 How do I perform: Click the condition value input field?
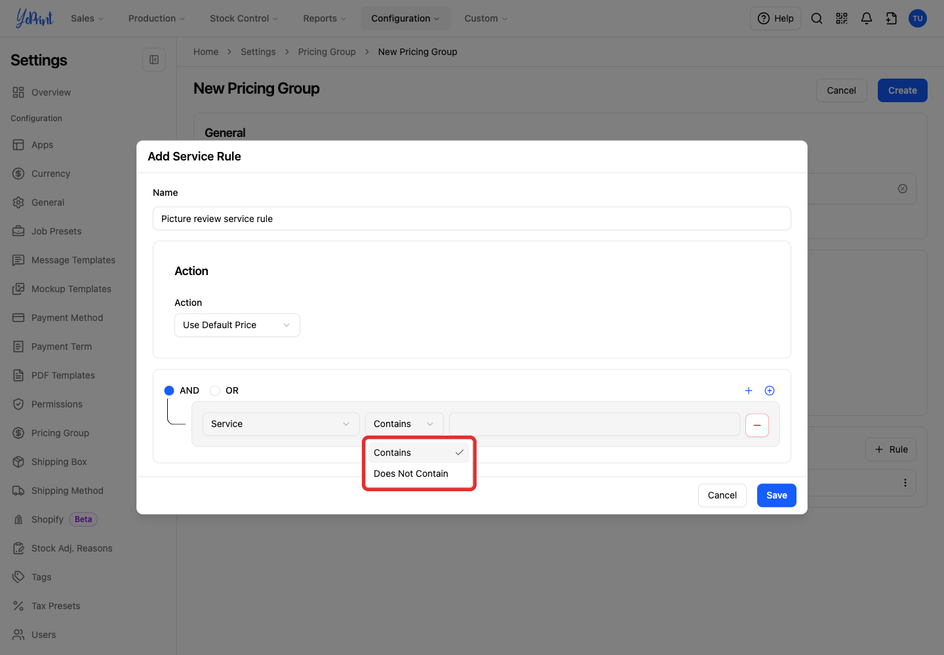coord(595,424)
